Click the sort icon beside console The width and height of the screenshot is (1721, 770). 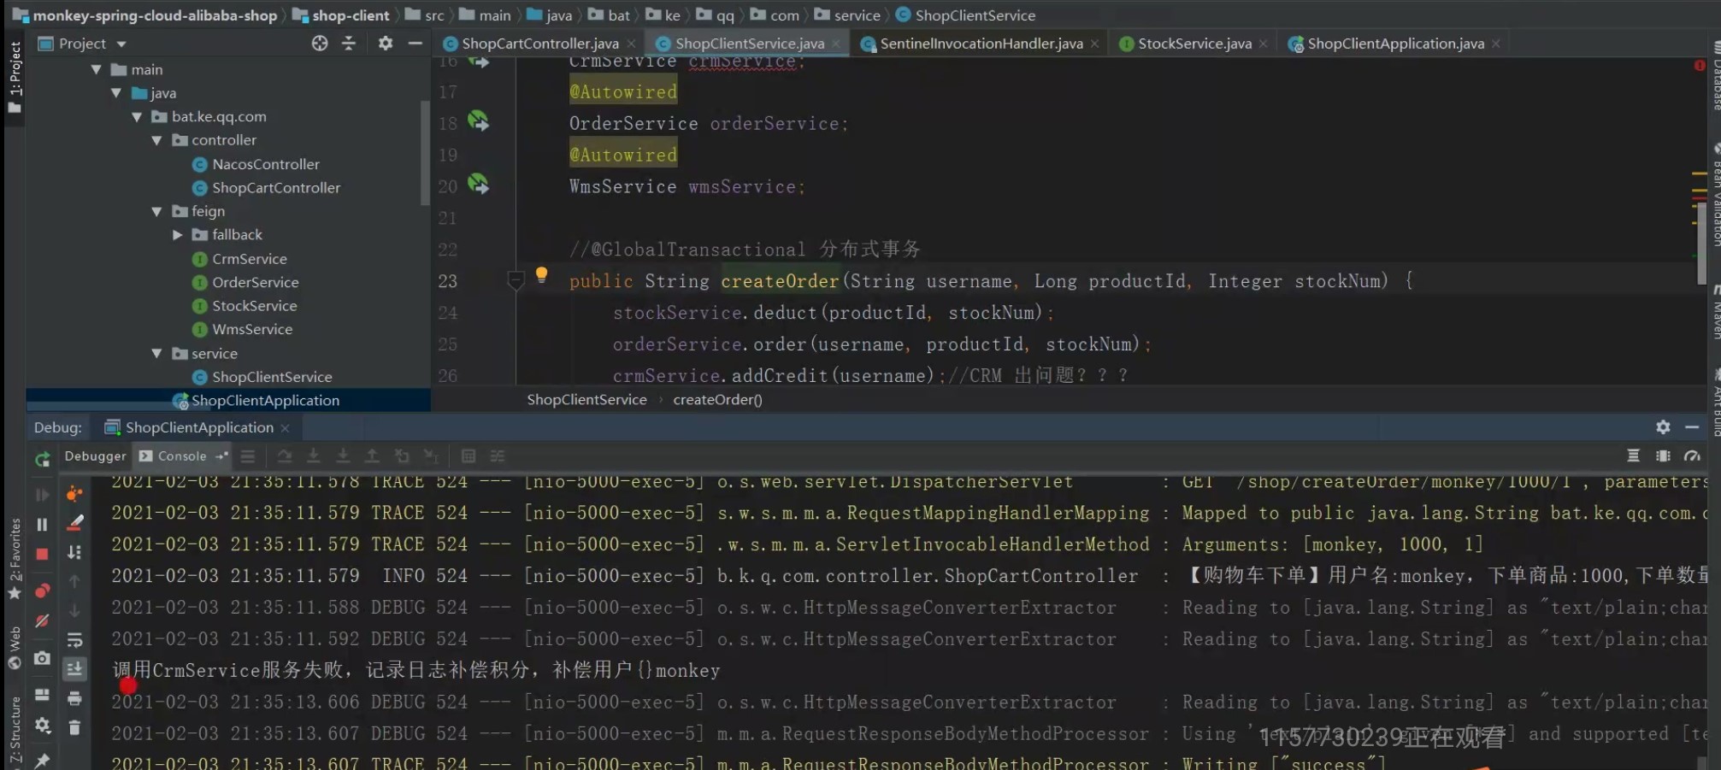pos(74,552)
